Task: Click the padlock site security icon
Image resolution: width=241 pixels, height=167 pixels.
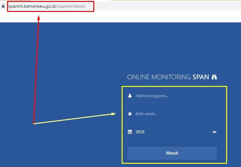Action: 3,6
